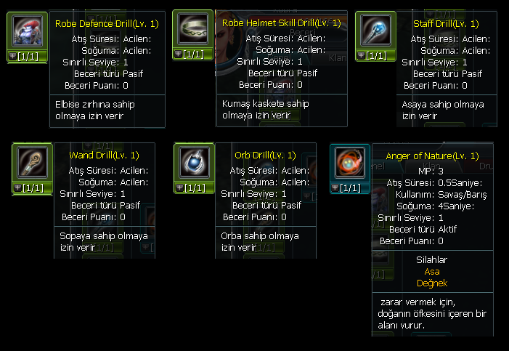Screen dimensions: 509x351
Task: Click the orange Asa weapon link
Action: point(431,271)
